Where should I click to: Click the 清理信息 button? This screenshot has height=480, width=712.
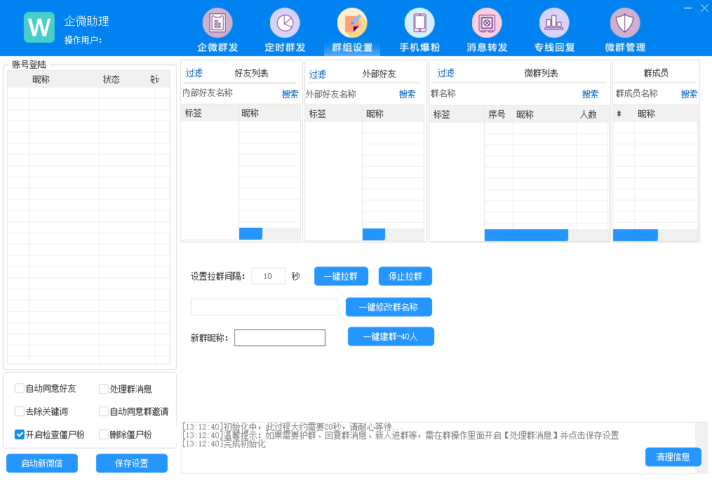coord(673,457)
